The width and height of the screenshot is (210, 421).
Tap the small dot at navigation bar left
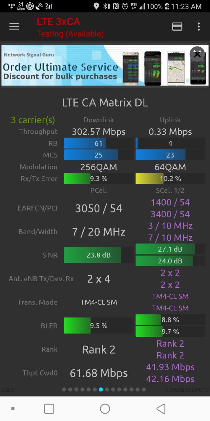coord(13,409)
